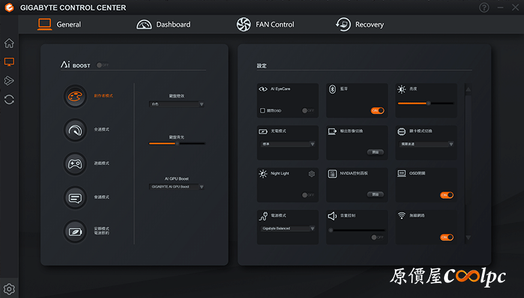Click the AI EyeCare eye icon
Viewport: 524px width, 298px height.
coord(263,89)
